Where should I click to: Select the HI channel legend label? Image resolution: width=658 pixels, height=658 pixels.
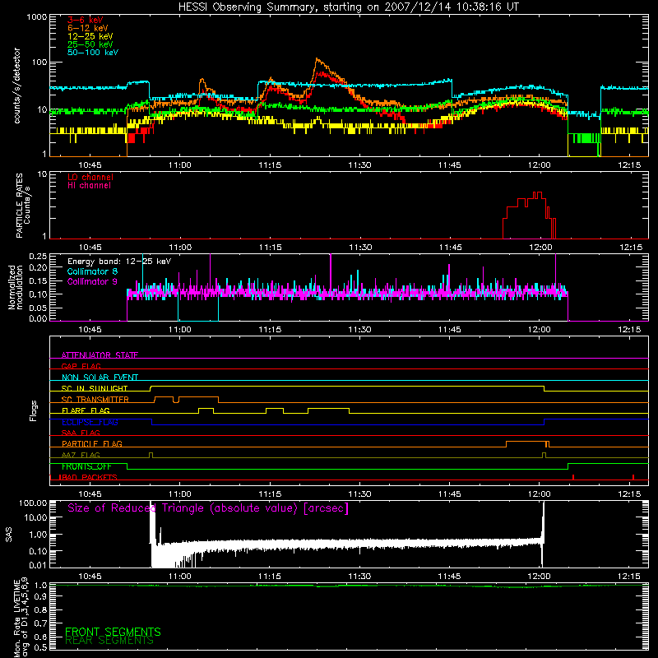[89, 186]
